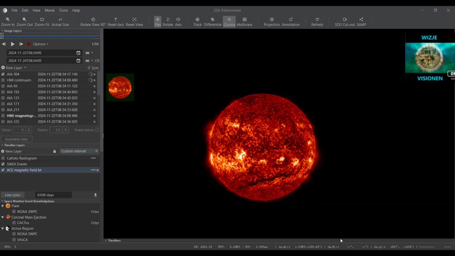Click the Zoom In toolbar icon

click(x=8, y=22)
